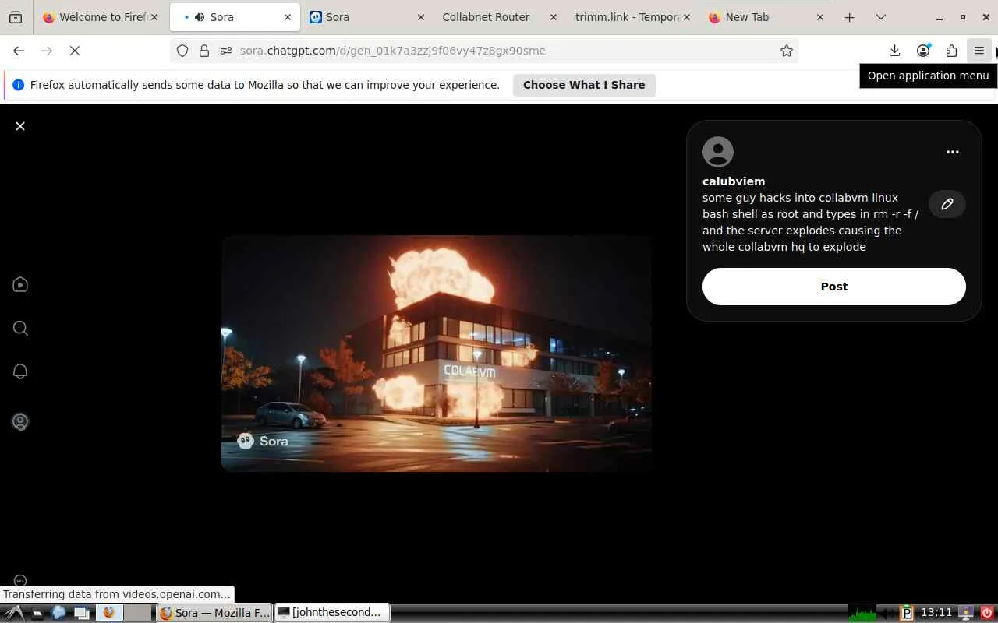Screen dimensions: 998x623
Task: Go forward to the next page
Action: click(47, 51)
